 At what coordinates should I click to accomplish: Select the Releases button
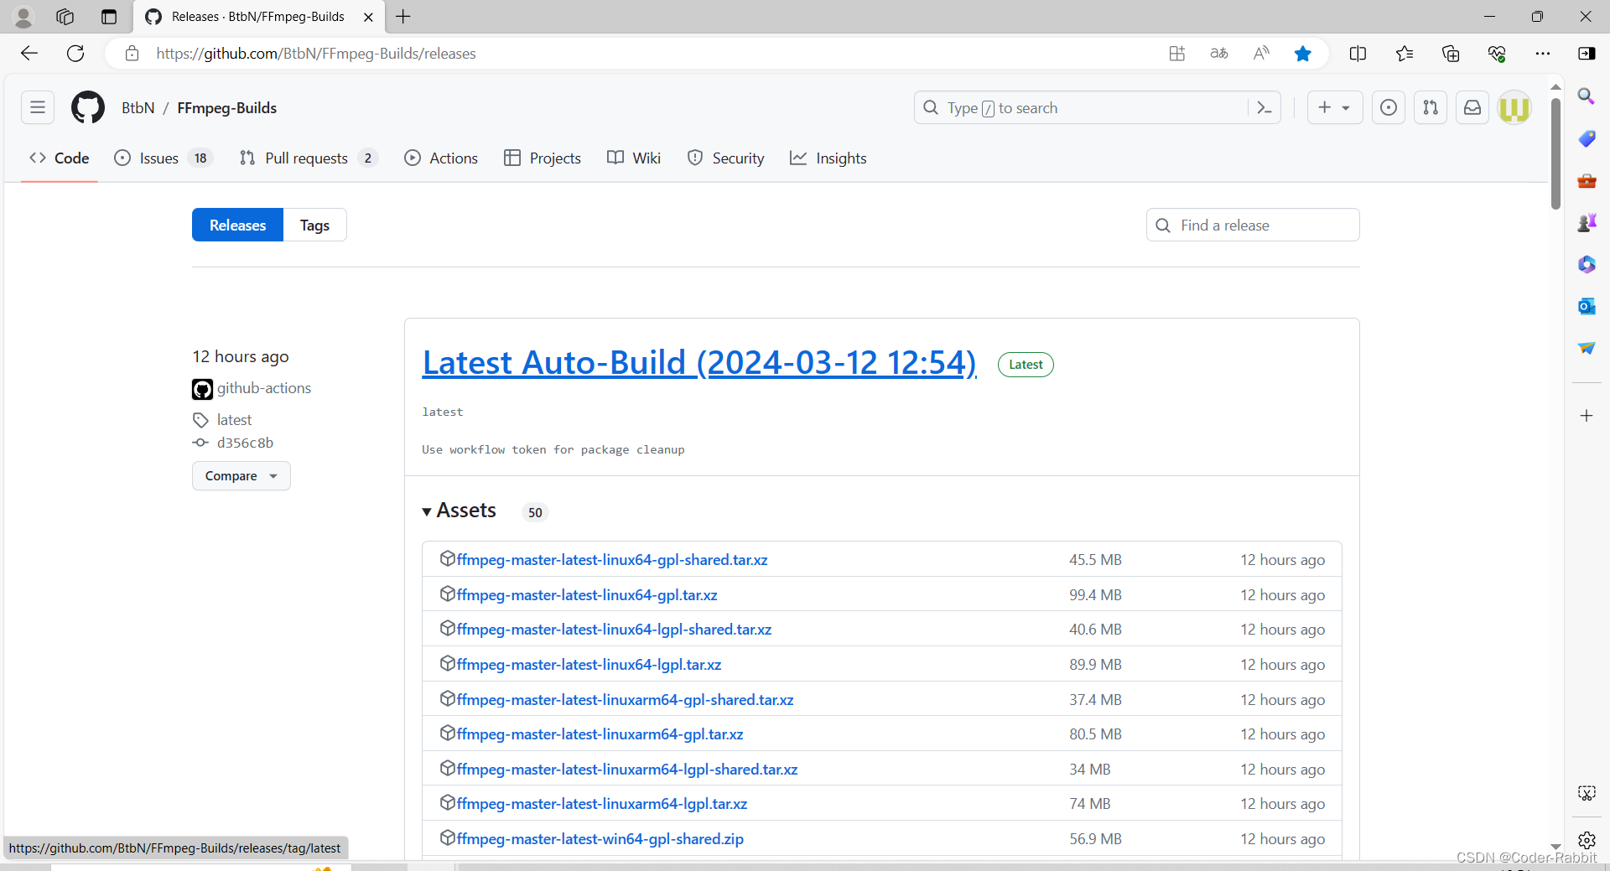coord(237,225)
